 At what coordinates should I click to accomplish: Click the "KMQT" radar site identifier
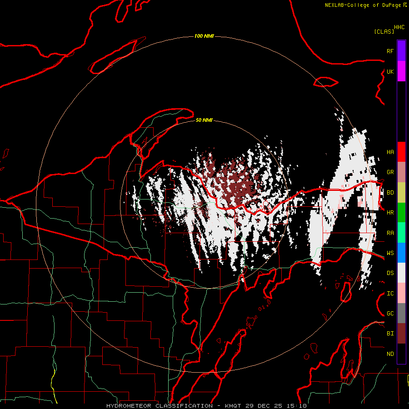pos(233,406)
